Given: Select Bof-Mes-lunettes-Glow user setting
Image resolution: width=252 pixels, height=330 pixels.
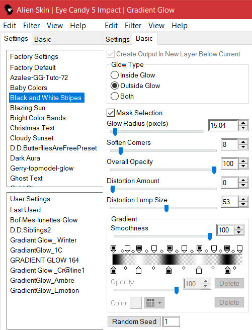Looking at the screenshot, I should [x=44, y=220].
